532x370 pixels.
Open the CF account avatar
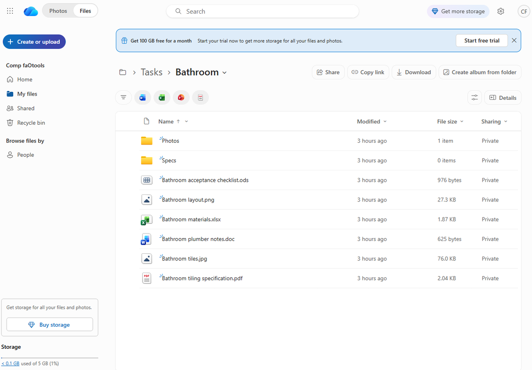(524, 11)
